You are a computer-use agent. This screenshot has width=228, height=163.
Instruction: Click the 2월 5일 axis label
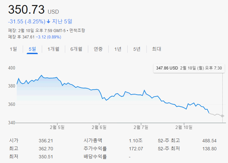pyautogui.click(x=57, y=127)
